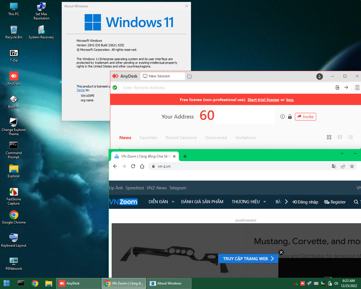Image resolution: width=361 pixels, height=289 pixels.
Task: Expand THƯƠNG HIỆU dropdown arrow
Action: pyautogui.click(x=265, y=202)
